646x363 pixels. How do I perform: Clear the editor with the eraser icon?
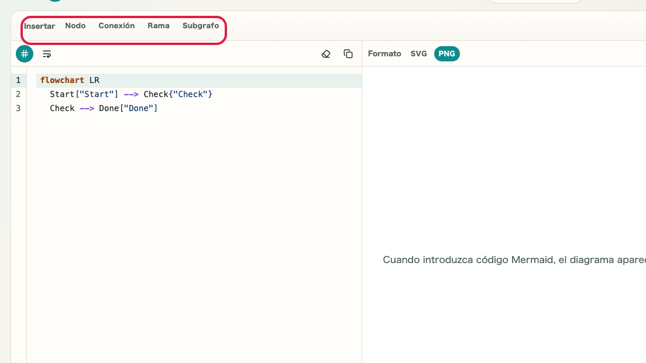[326, 54]
